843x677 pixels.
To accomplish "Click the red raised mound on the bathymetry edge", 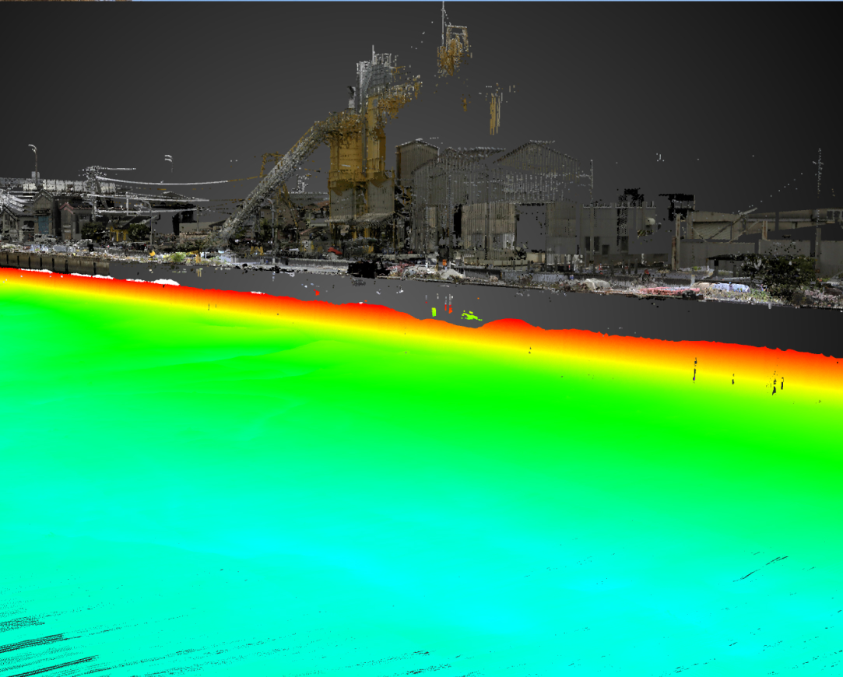I will (508, 324).
